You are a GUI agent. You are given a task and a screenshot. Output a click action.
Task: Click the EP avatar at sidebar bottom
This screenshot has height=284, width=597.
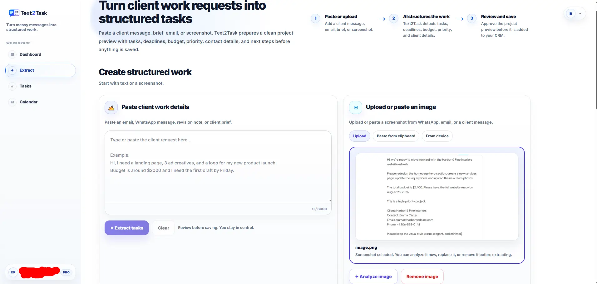[x=13, y=272]
